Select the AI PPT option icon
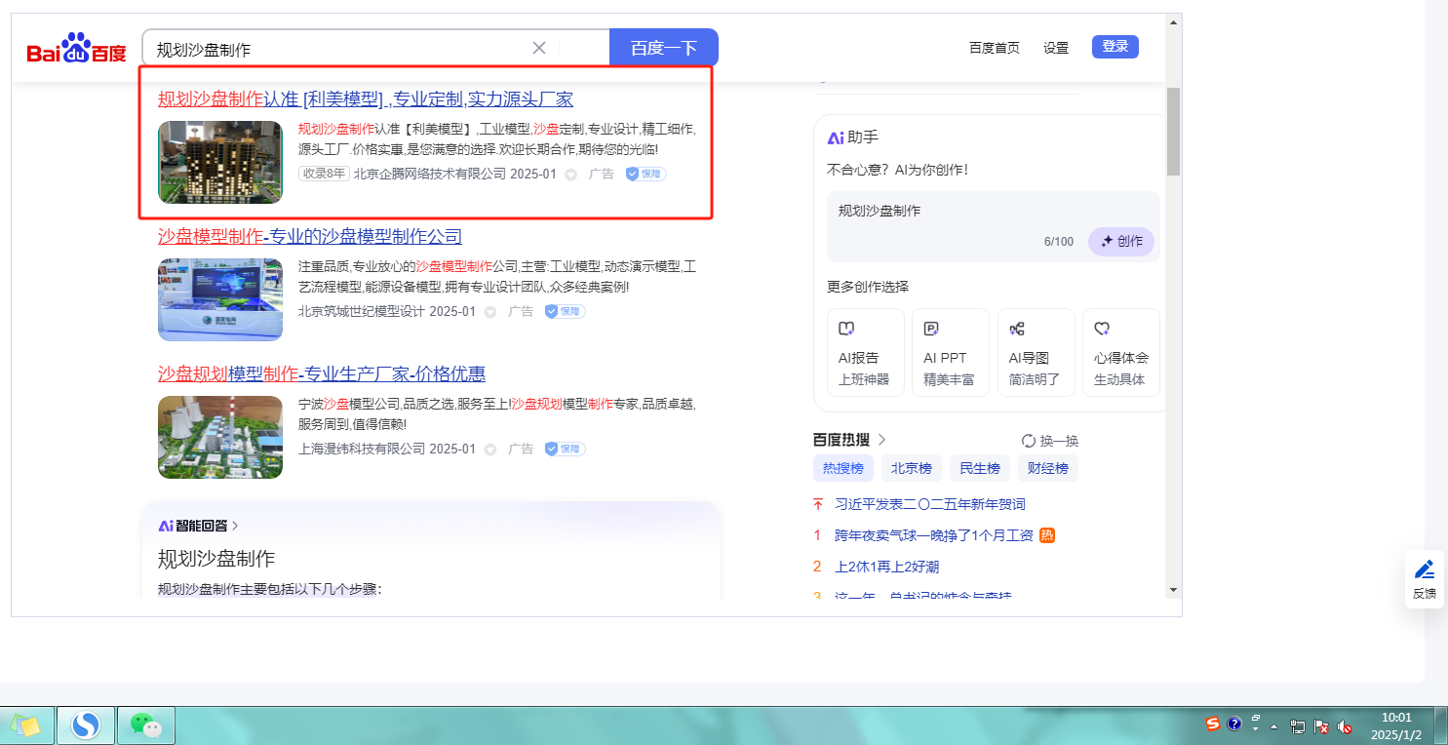 click(931, 330)
